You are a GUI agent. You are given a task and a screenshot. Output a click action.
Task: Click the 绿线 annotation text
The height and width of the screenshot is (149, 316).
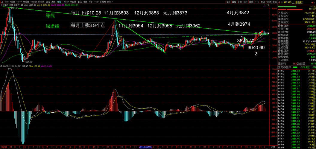50,16
